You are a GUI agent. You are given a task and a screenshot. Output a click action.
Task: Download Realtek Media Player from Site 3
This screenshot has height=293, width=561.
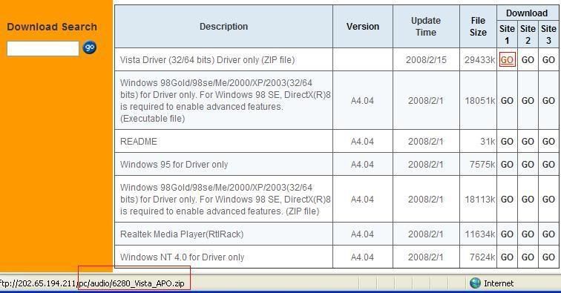click(x=548, y=234)
